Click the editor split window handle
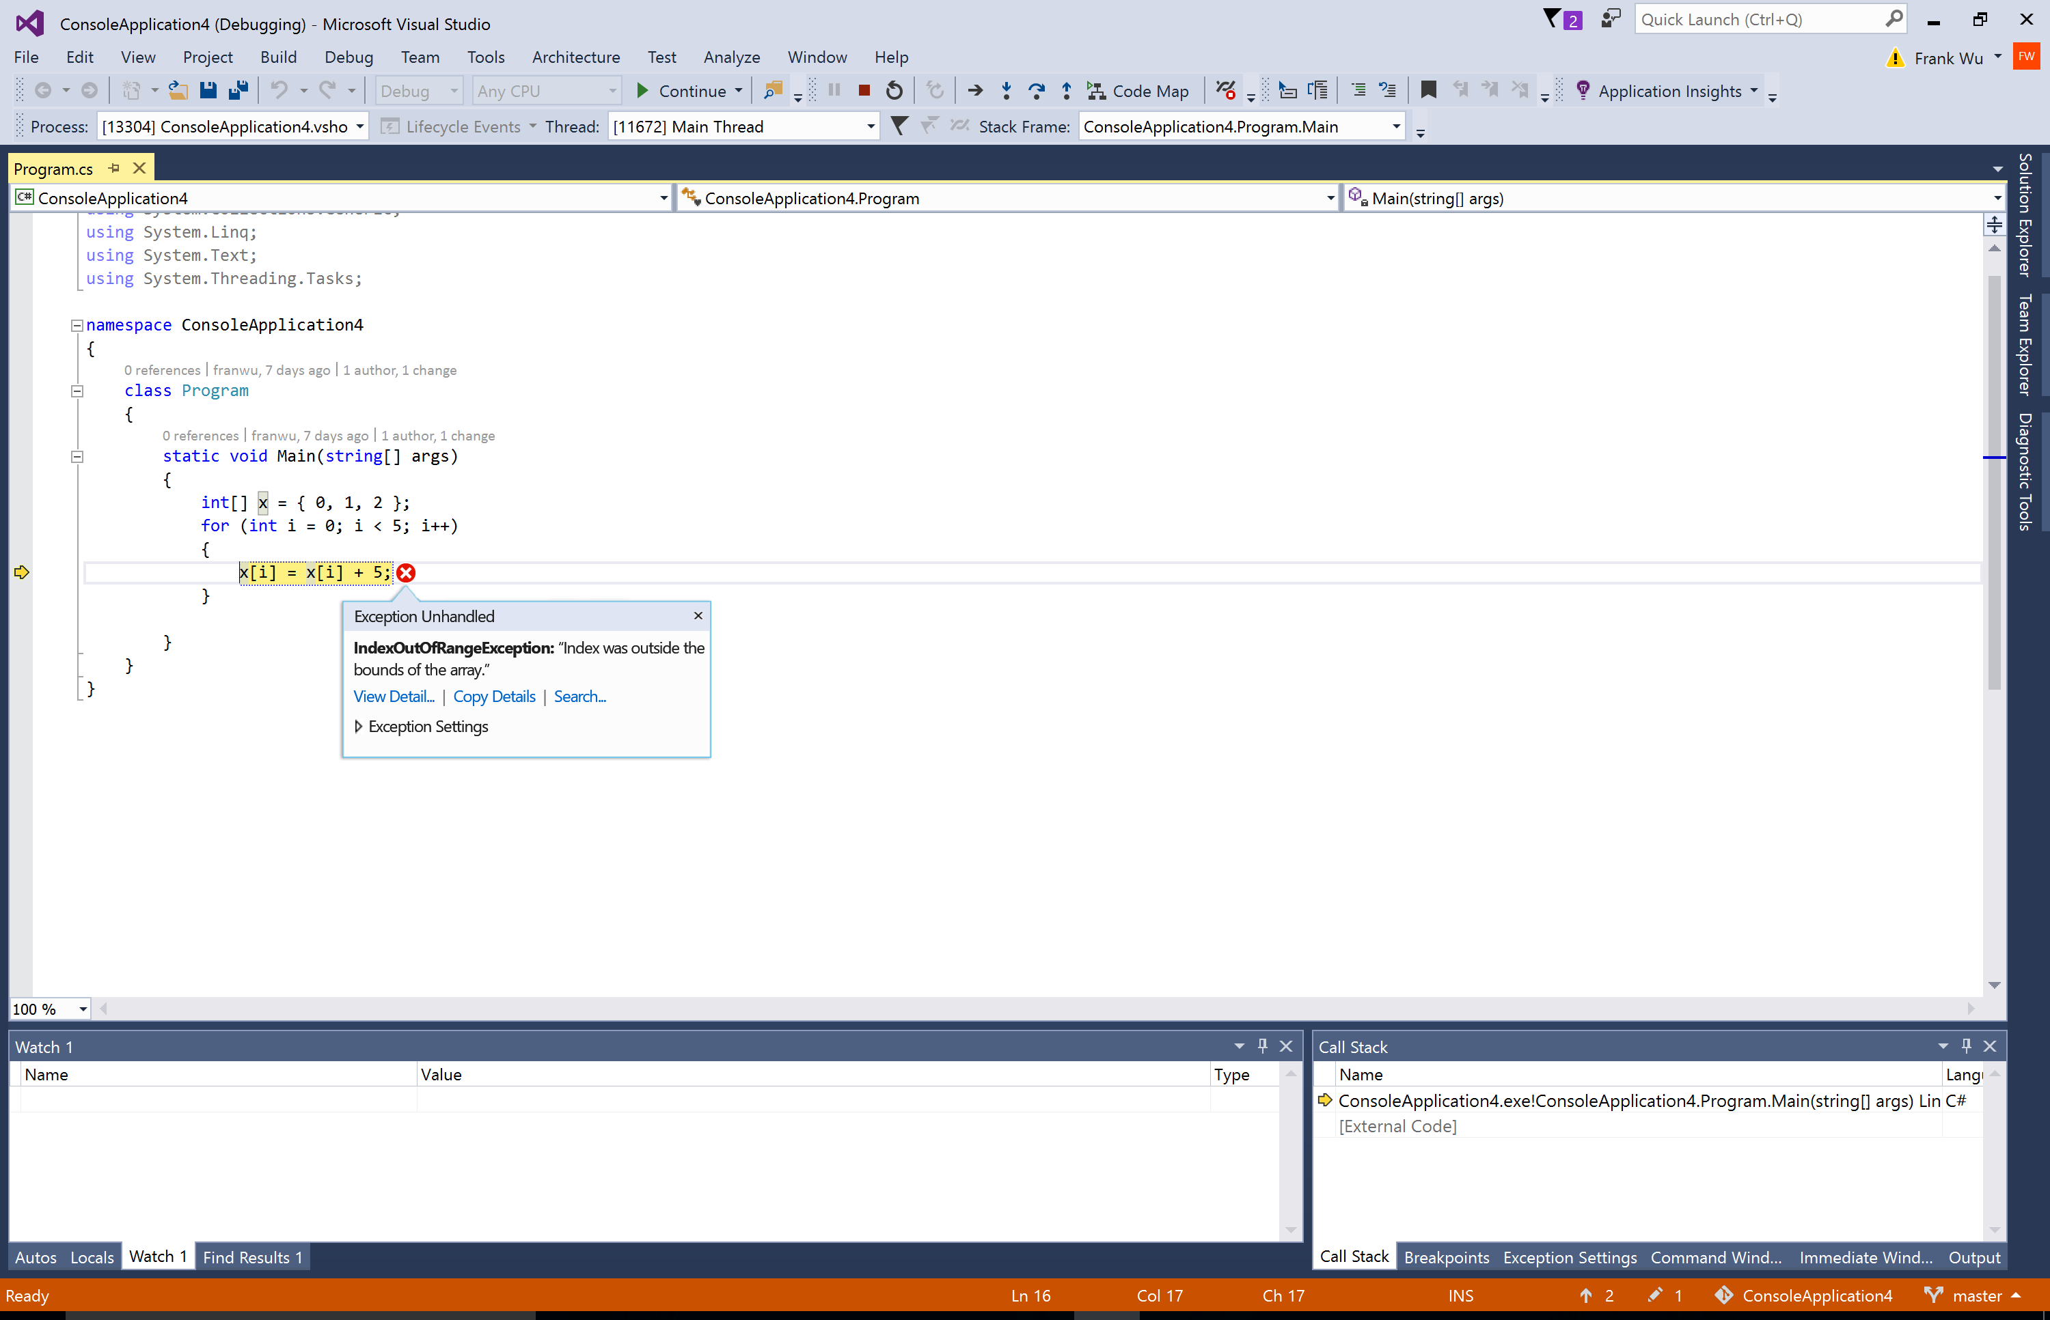 (x=1994, y=225)
